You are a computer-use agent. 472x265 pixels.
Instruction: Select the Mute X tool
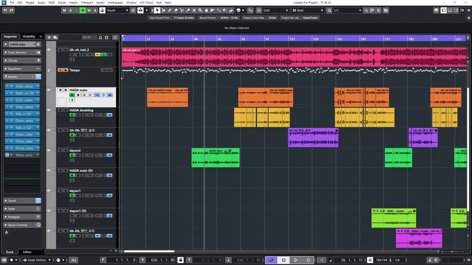(194, 10)
